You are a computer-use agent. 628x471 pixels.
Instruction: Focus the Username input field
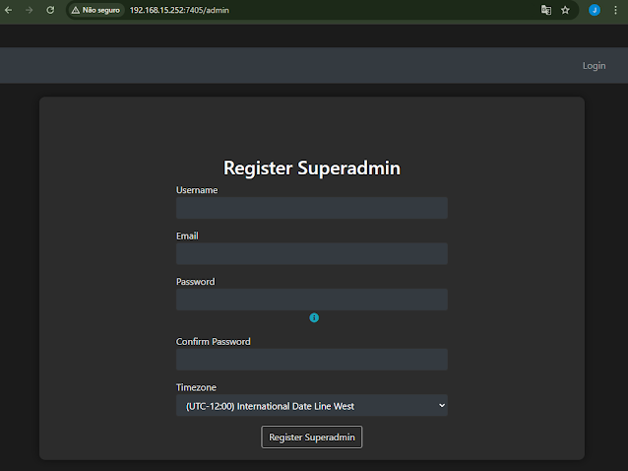[311, 208]
